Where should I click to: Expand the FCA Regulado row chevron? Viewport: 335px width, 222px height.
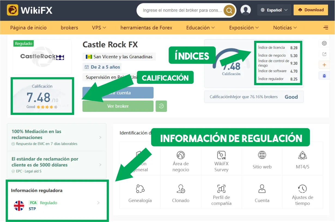(x=98, y=203)
